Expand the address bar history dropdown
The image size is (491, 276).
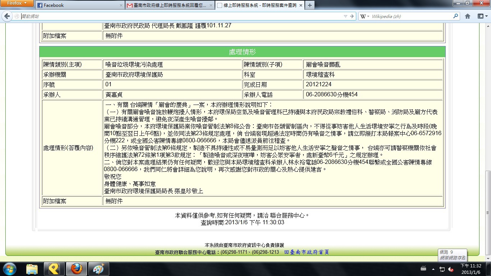pos(345,16)
